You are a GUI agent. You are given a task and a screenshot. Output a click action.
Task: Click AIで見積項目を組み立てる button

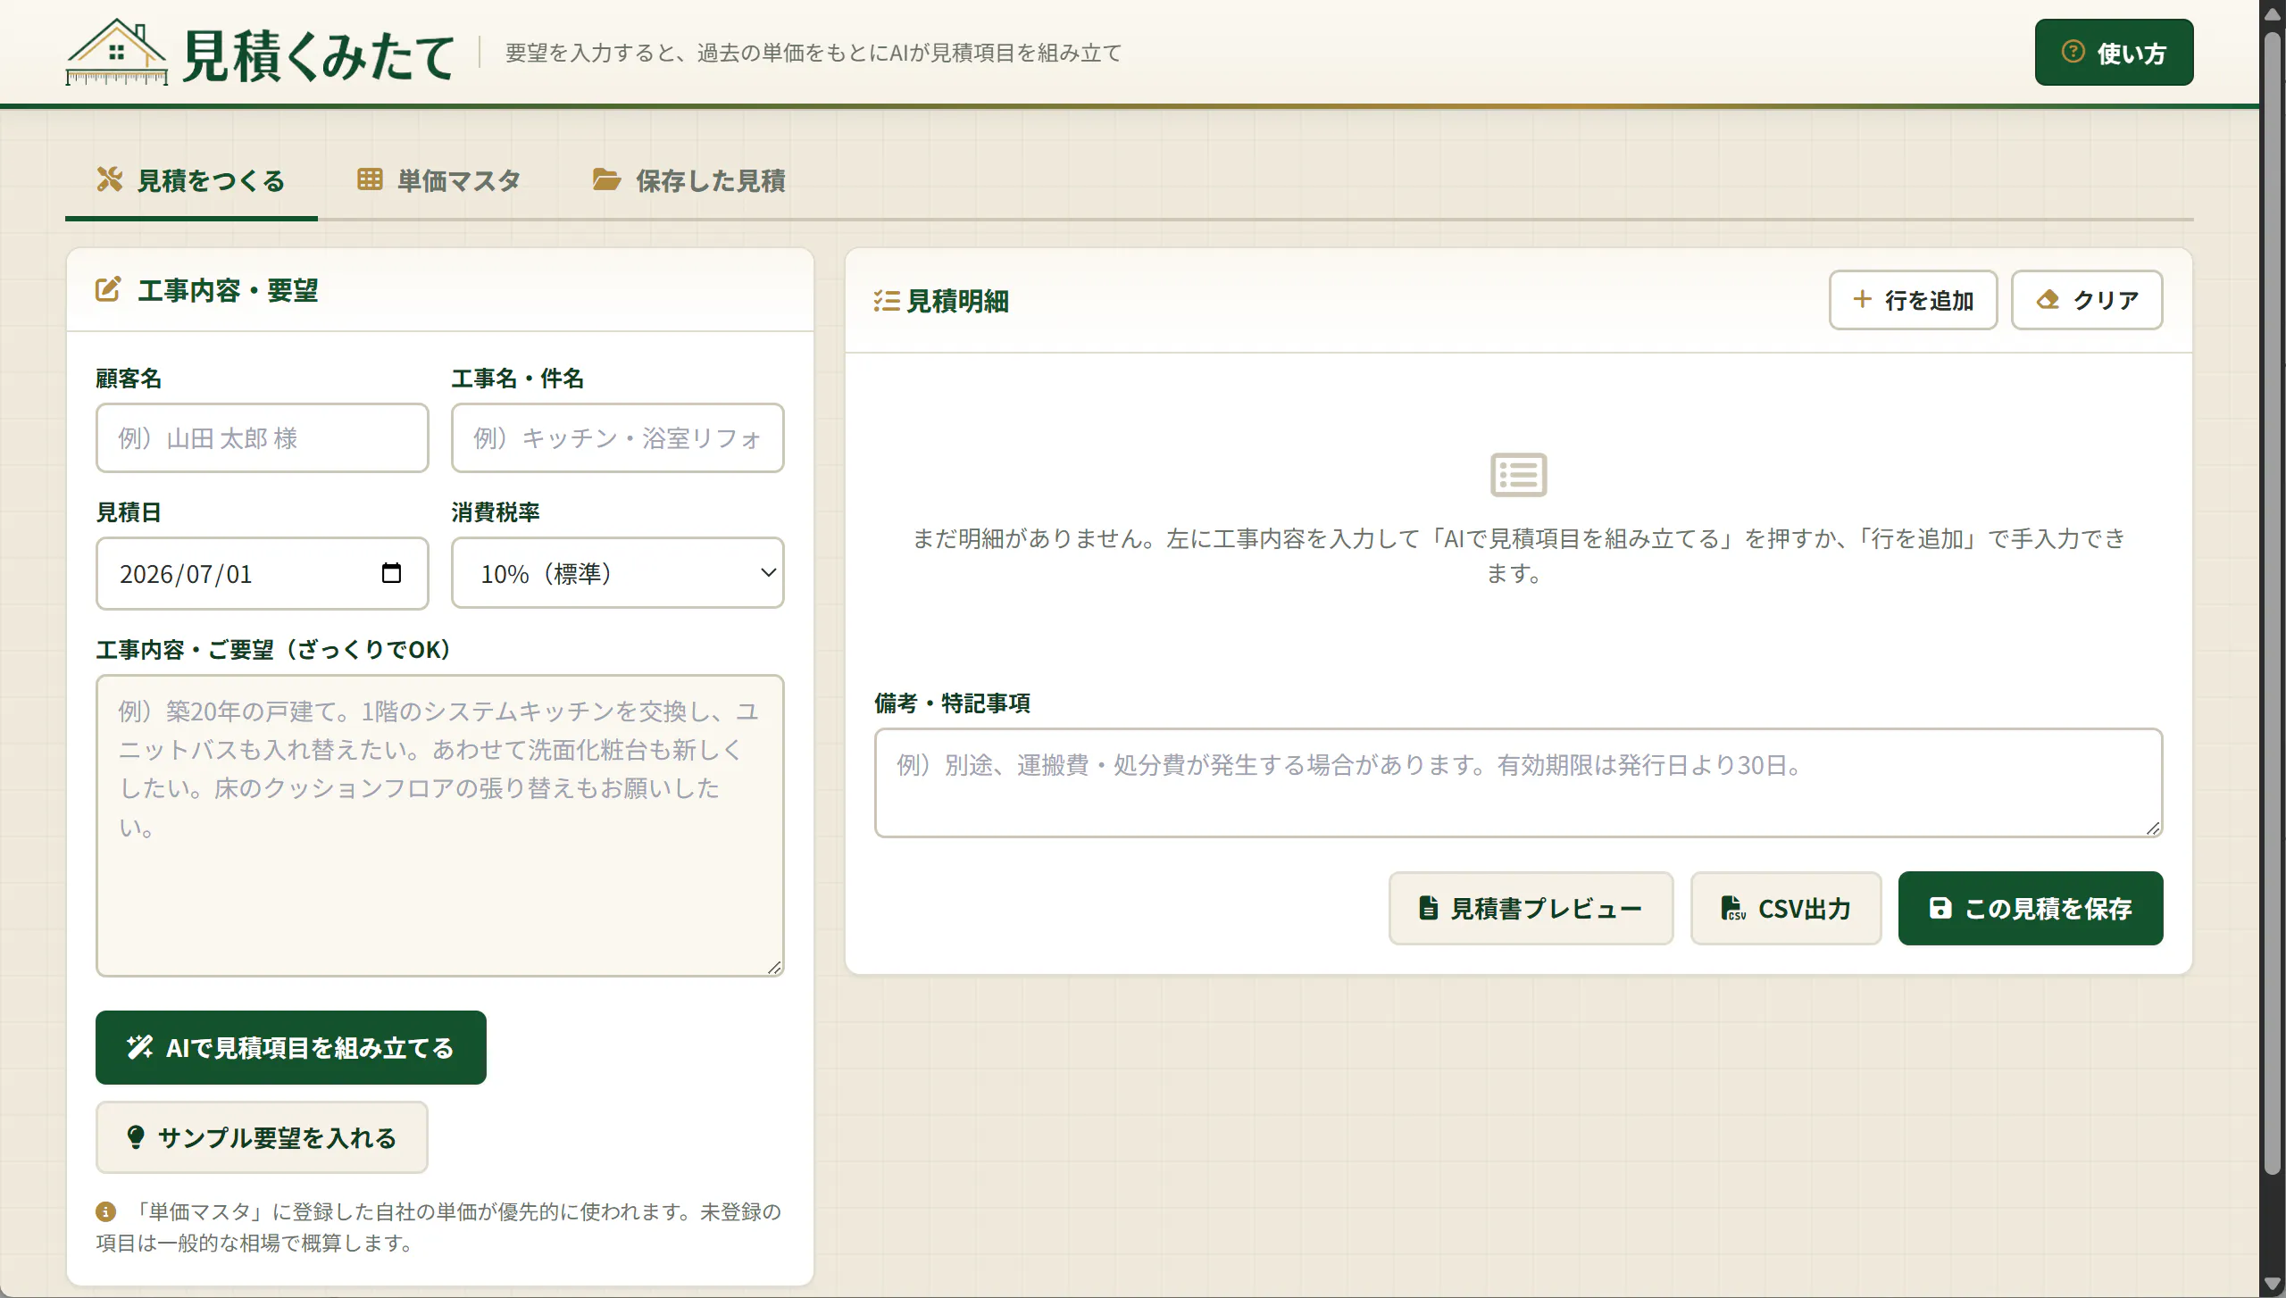click(290, 1047)
